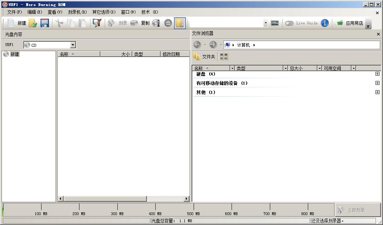The width and height of the screenshot is (383, 225).
Task: Click the scroll right arrow in disc content
Action: [x=187, y=199]
